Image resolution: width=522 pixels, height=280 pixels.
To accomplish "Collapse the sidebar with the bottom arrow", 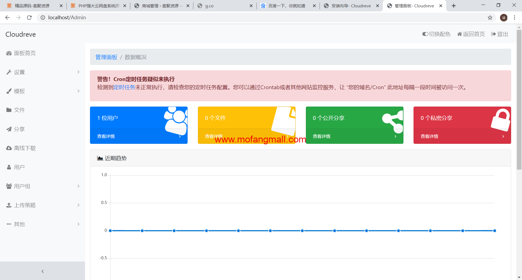I will [x=42, y=271].
